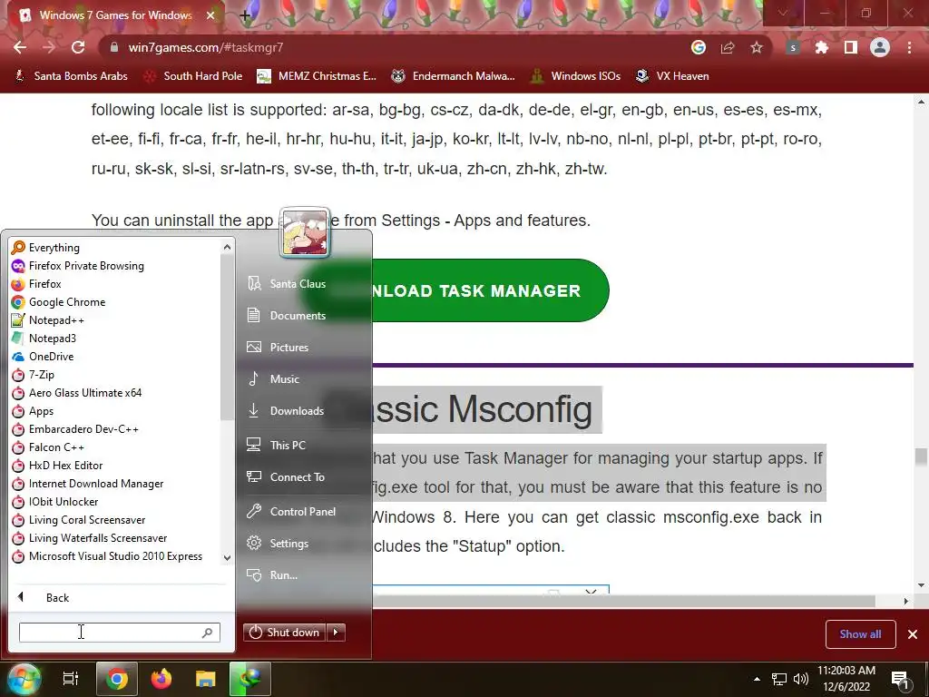
Task: Reload the current page
Action: (78, 47)
